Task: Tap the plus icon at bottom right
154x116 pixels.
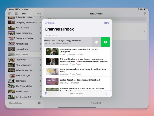Action: (145, 103)
